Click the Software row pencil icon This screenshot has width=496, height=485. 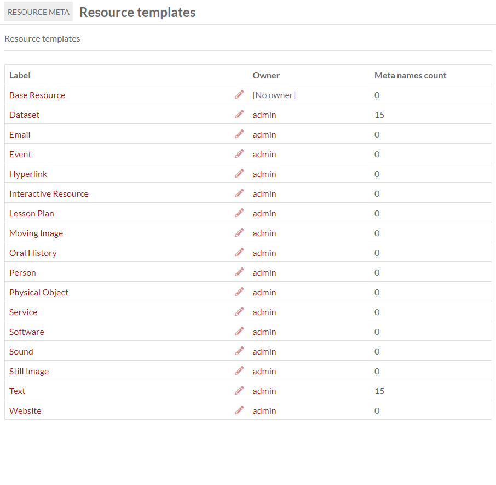[239, 331]
